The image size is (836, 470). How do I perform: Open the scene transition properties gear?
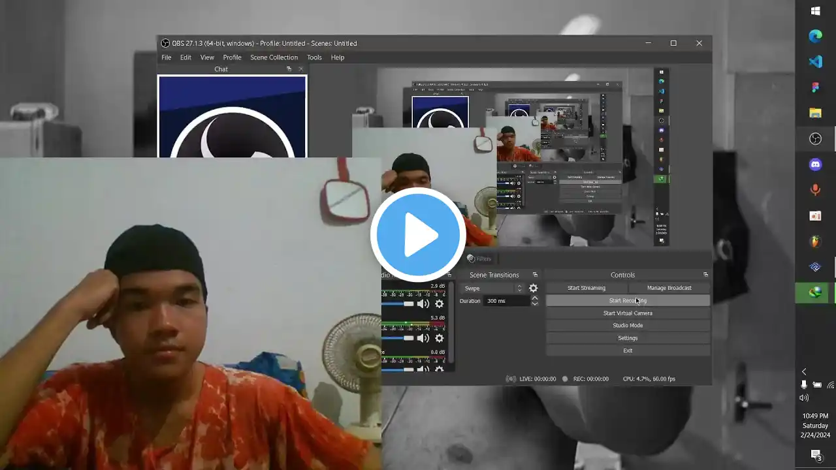(x=534, y=288)
